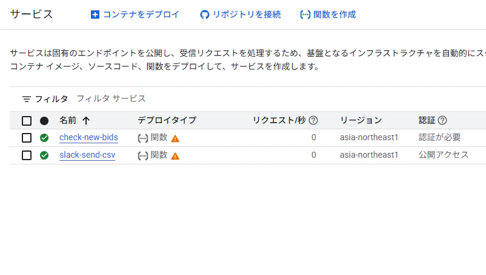Click the フィルタ サービス filter input field
The height and width of the screenshot is (275, 486).
pyautogui.click(x=279, y=99)
